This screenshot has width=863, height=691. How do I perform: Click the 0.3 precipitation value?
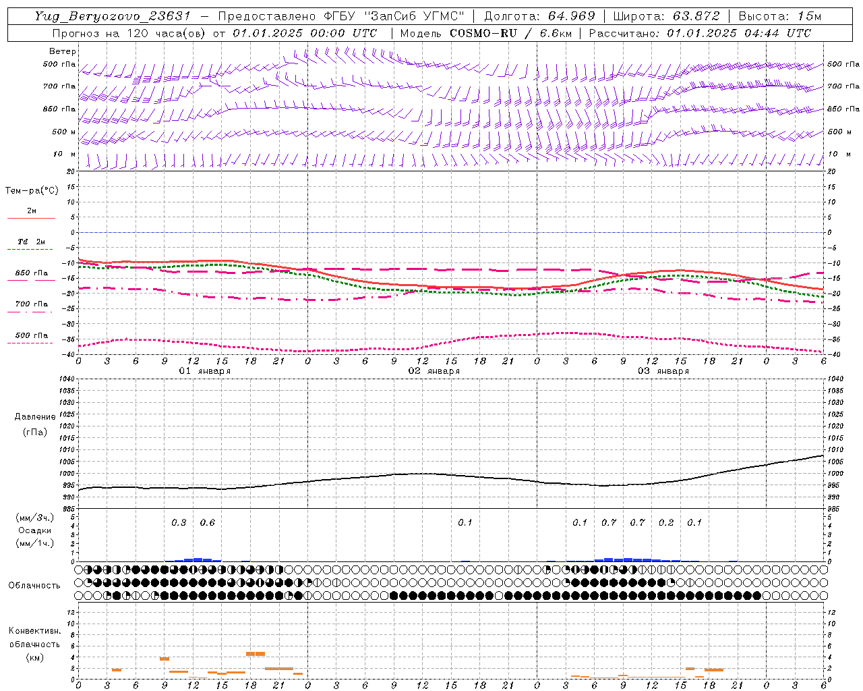click(x=179, y=523)
